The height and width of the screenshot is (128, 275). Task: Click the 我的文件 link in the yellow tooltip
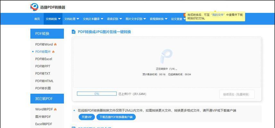(218, 15)
